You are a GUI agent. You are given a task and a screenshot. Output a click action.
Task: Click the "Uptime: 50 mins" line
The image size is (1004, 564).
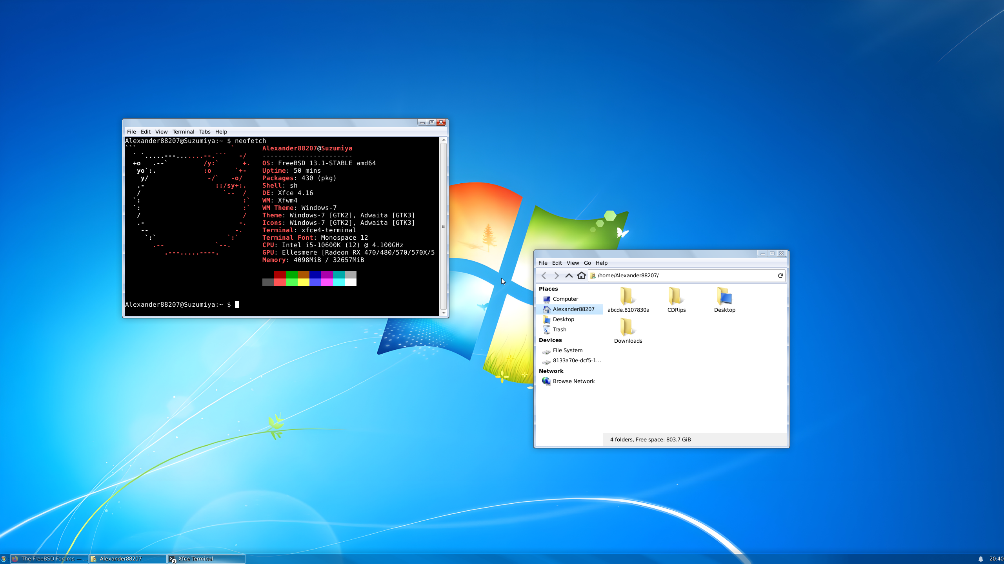291,171
